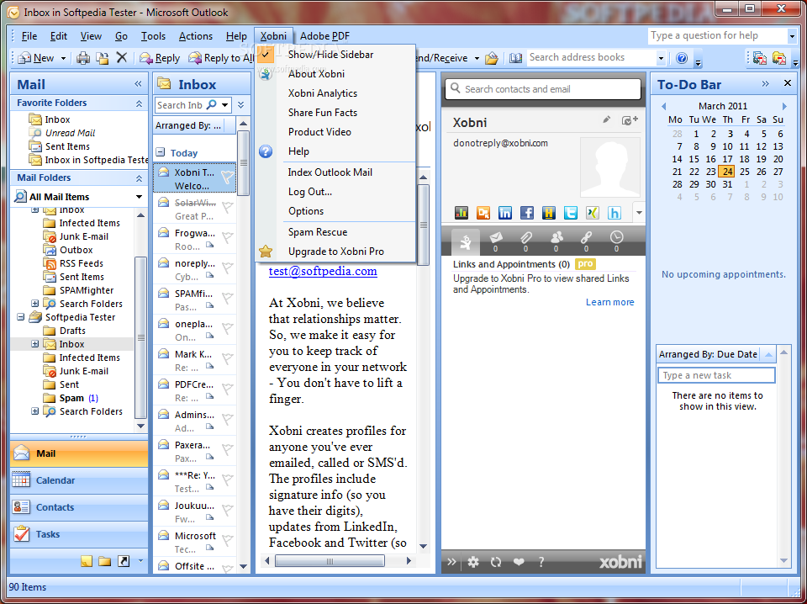Click the test@softpedia.com link
This screenshot has width=807, height=604.
pos(323,271)
